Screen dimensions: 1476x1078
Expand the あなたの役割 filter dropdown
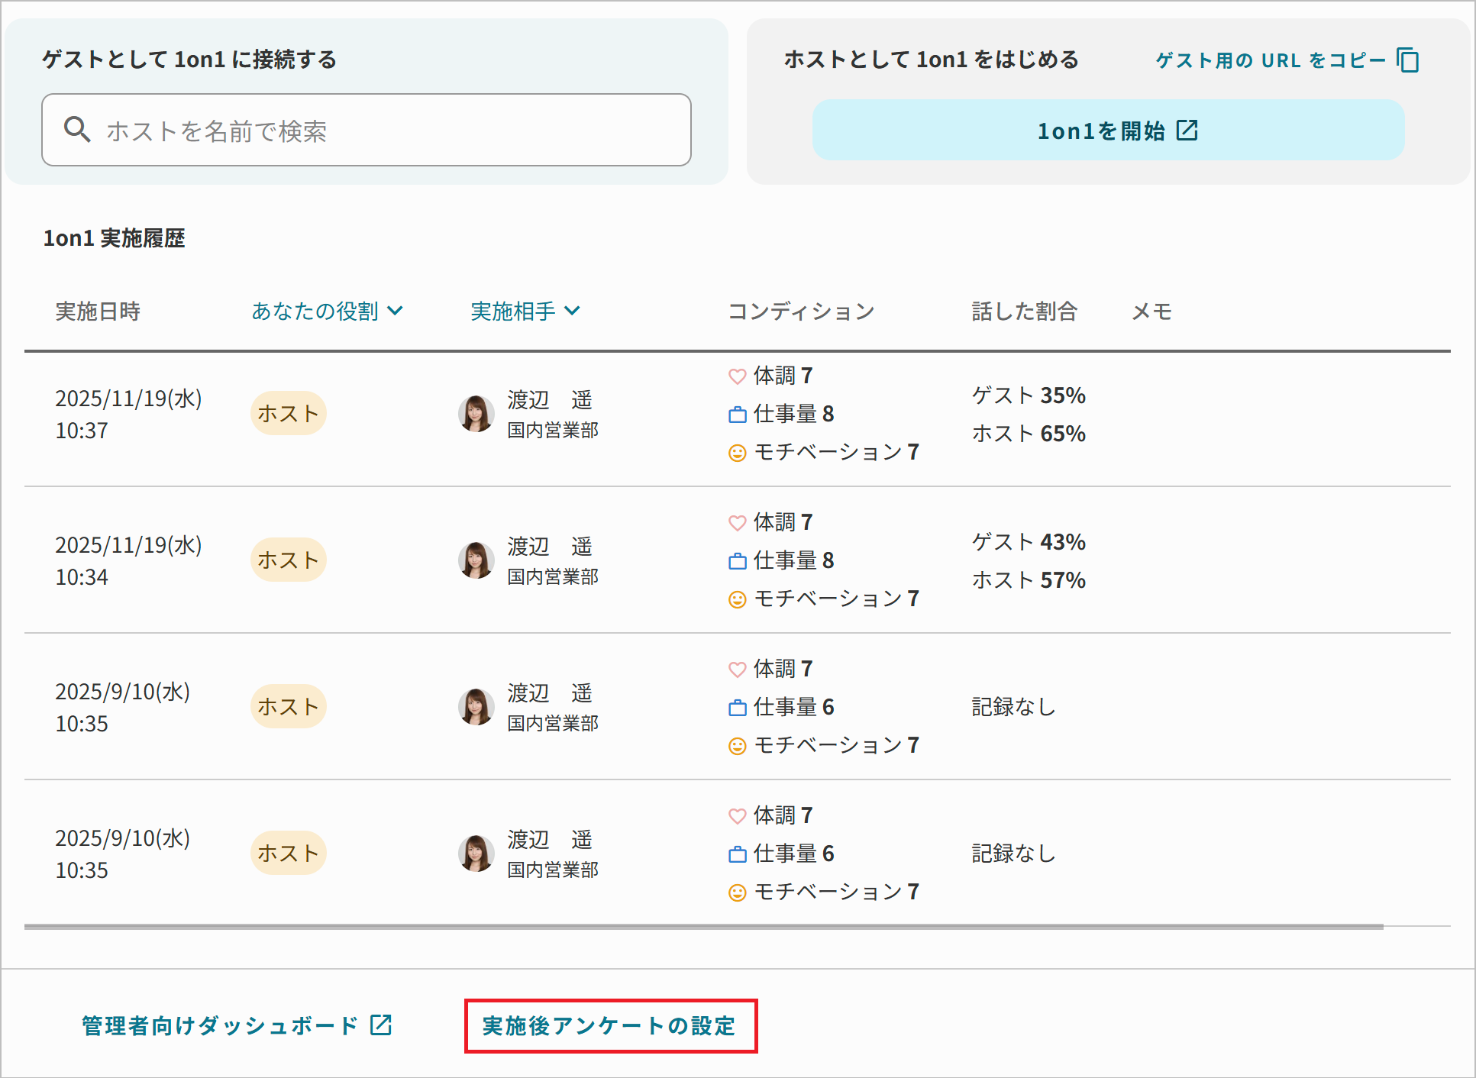point(327,311)
